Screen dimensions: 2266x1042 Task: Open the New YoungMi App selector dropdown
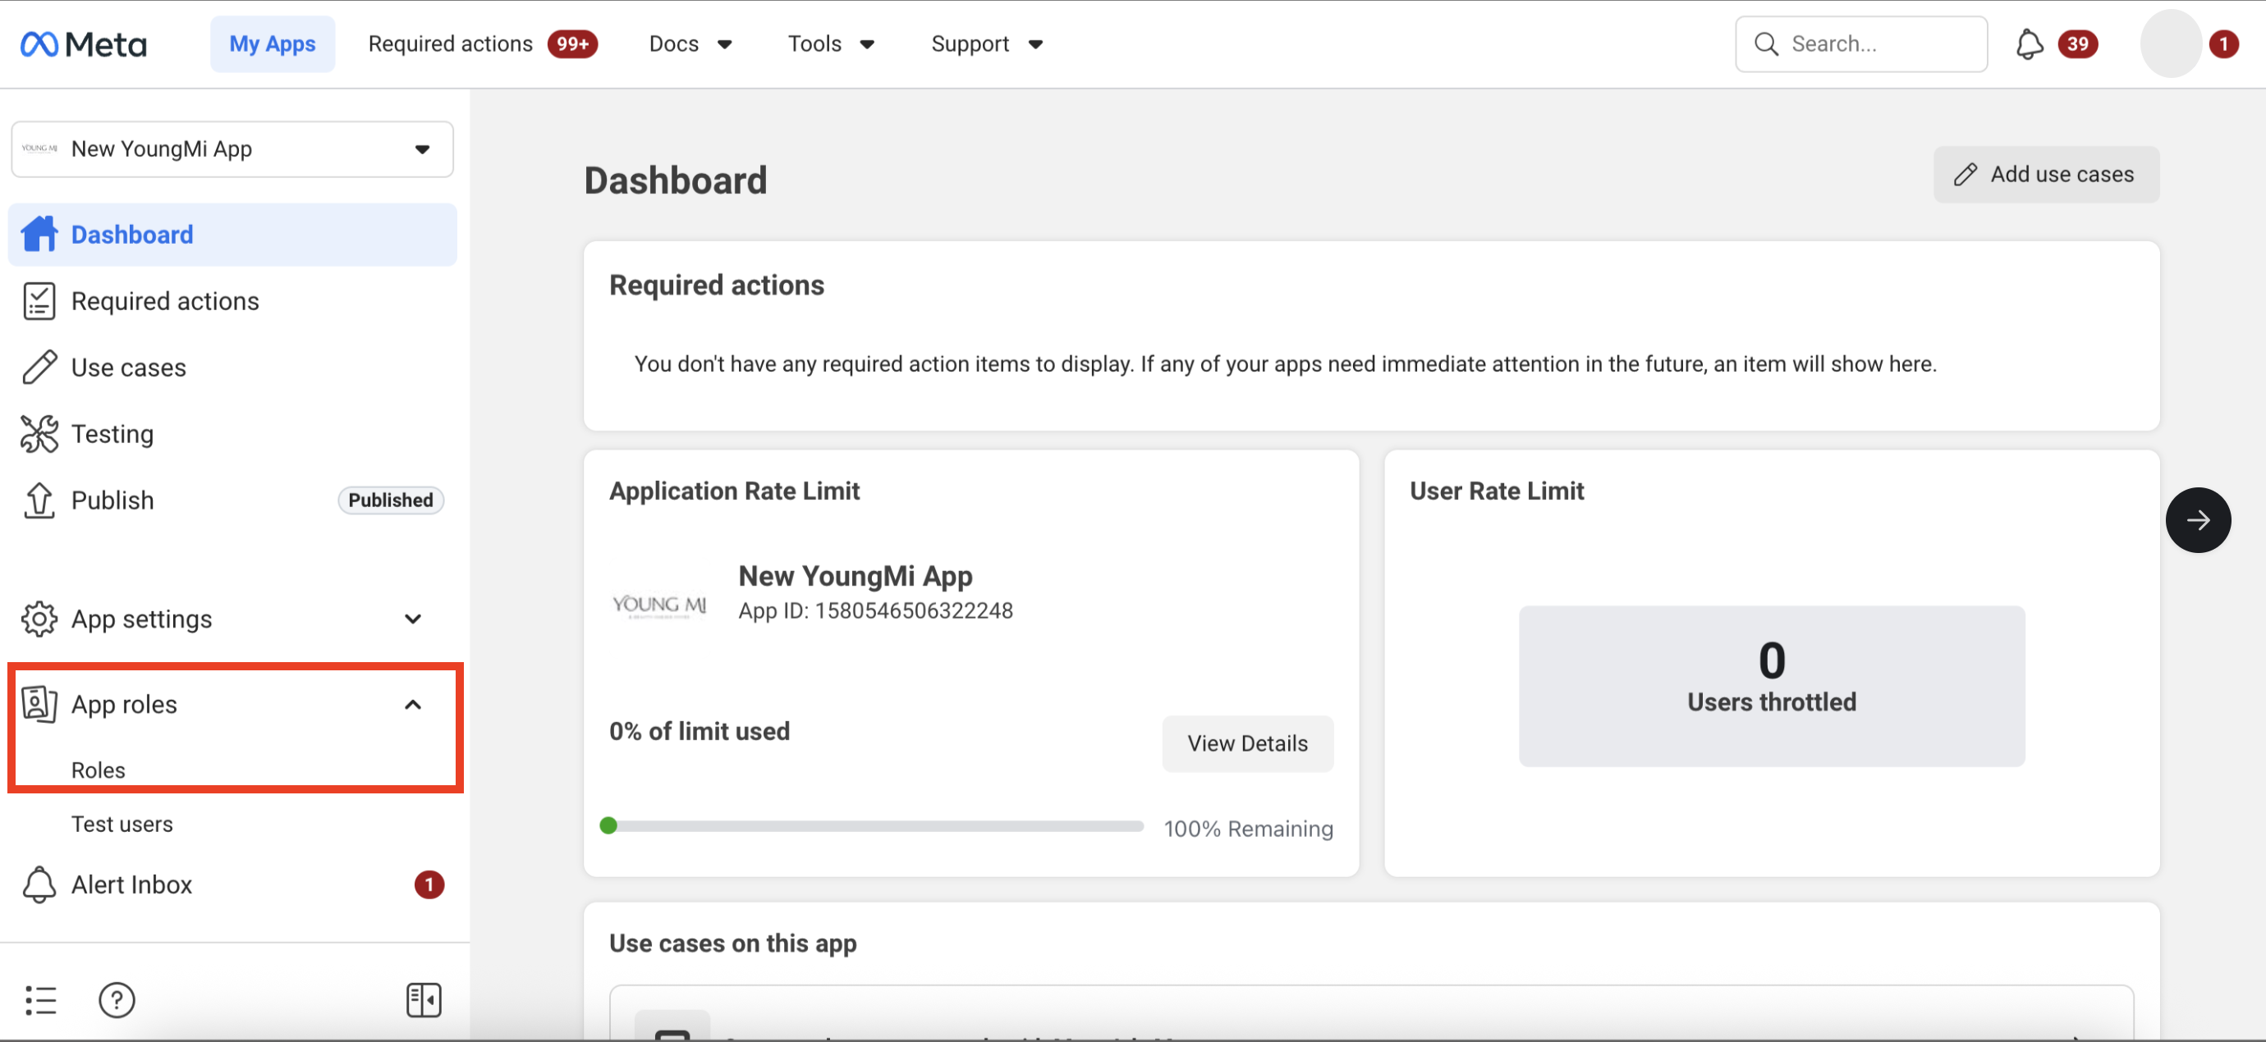[x=232, y=149]
